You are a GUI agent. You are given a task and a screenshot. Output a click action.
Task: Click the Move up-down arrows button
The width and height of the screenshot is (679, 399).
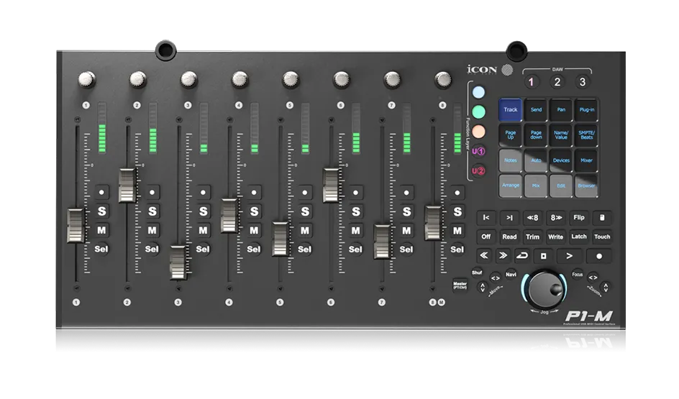coord(483,287)
